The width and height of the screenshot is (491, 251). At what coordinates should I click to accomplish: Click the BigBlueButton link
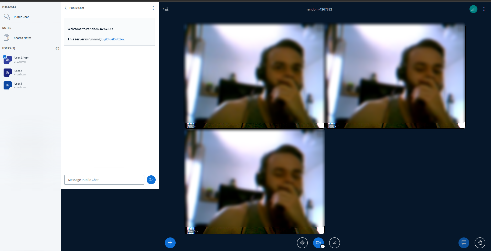112,39
